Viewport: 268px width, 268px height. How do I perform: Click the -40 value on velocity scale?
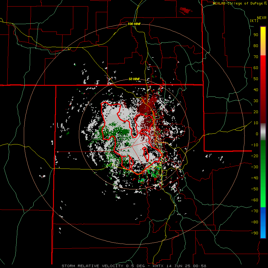[255, 178]
